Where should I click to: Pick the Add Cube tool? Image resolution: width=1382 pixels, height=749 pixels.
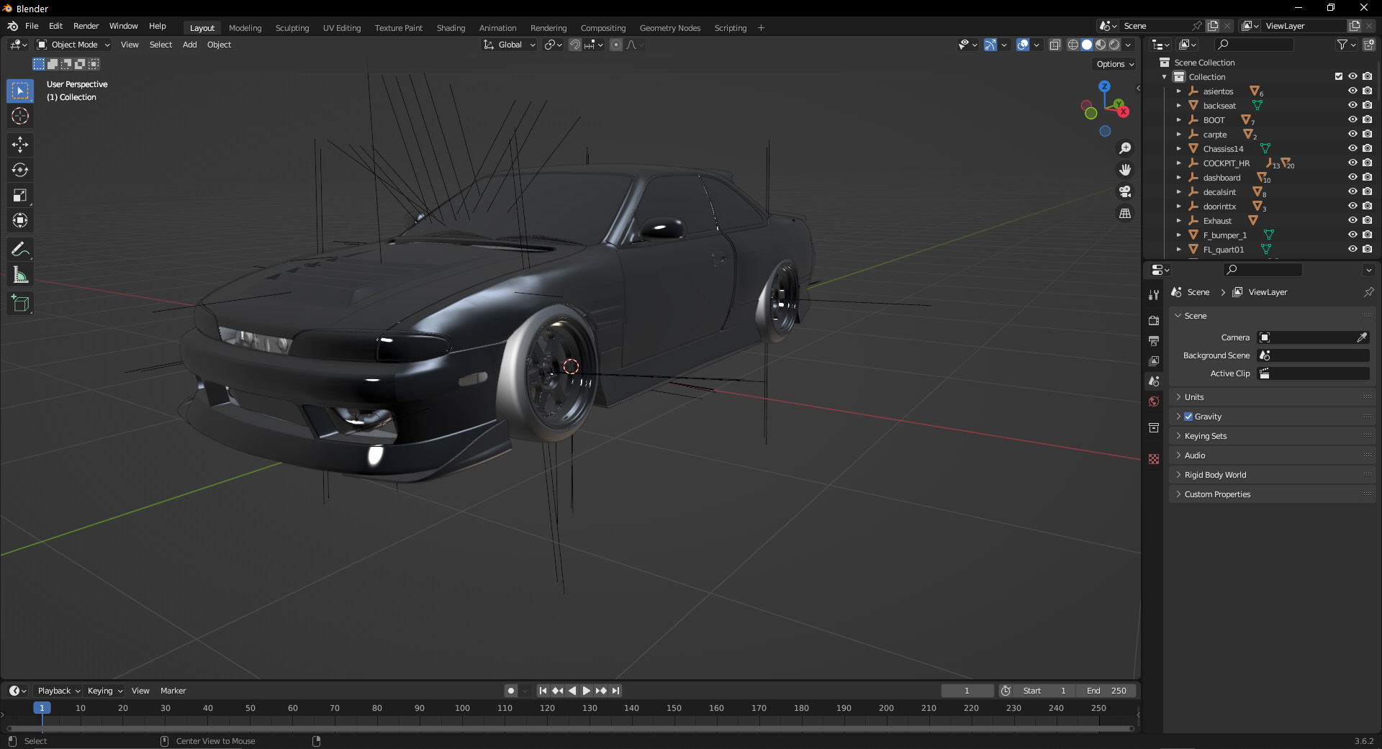pyautogui.click(x=20, y=304)
